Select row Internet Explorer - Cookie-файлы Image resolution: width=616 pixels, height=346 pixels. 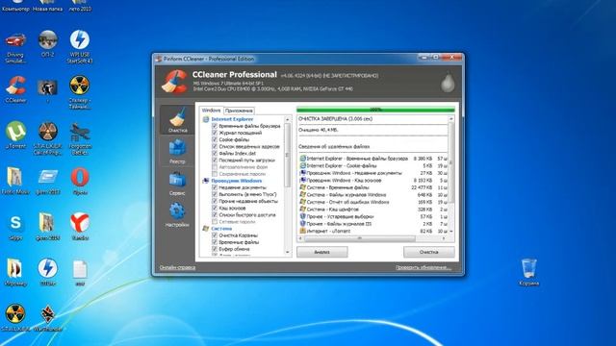pos(372,166)
